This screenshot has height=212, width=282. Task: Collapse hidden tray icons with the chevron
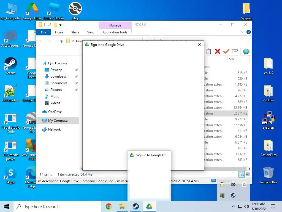233,206
